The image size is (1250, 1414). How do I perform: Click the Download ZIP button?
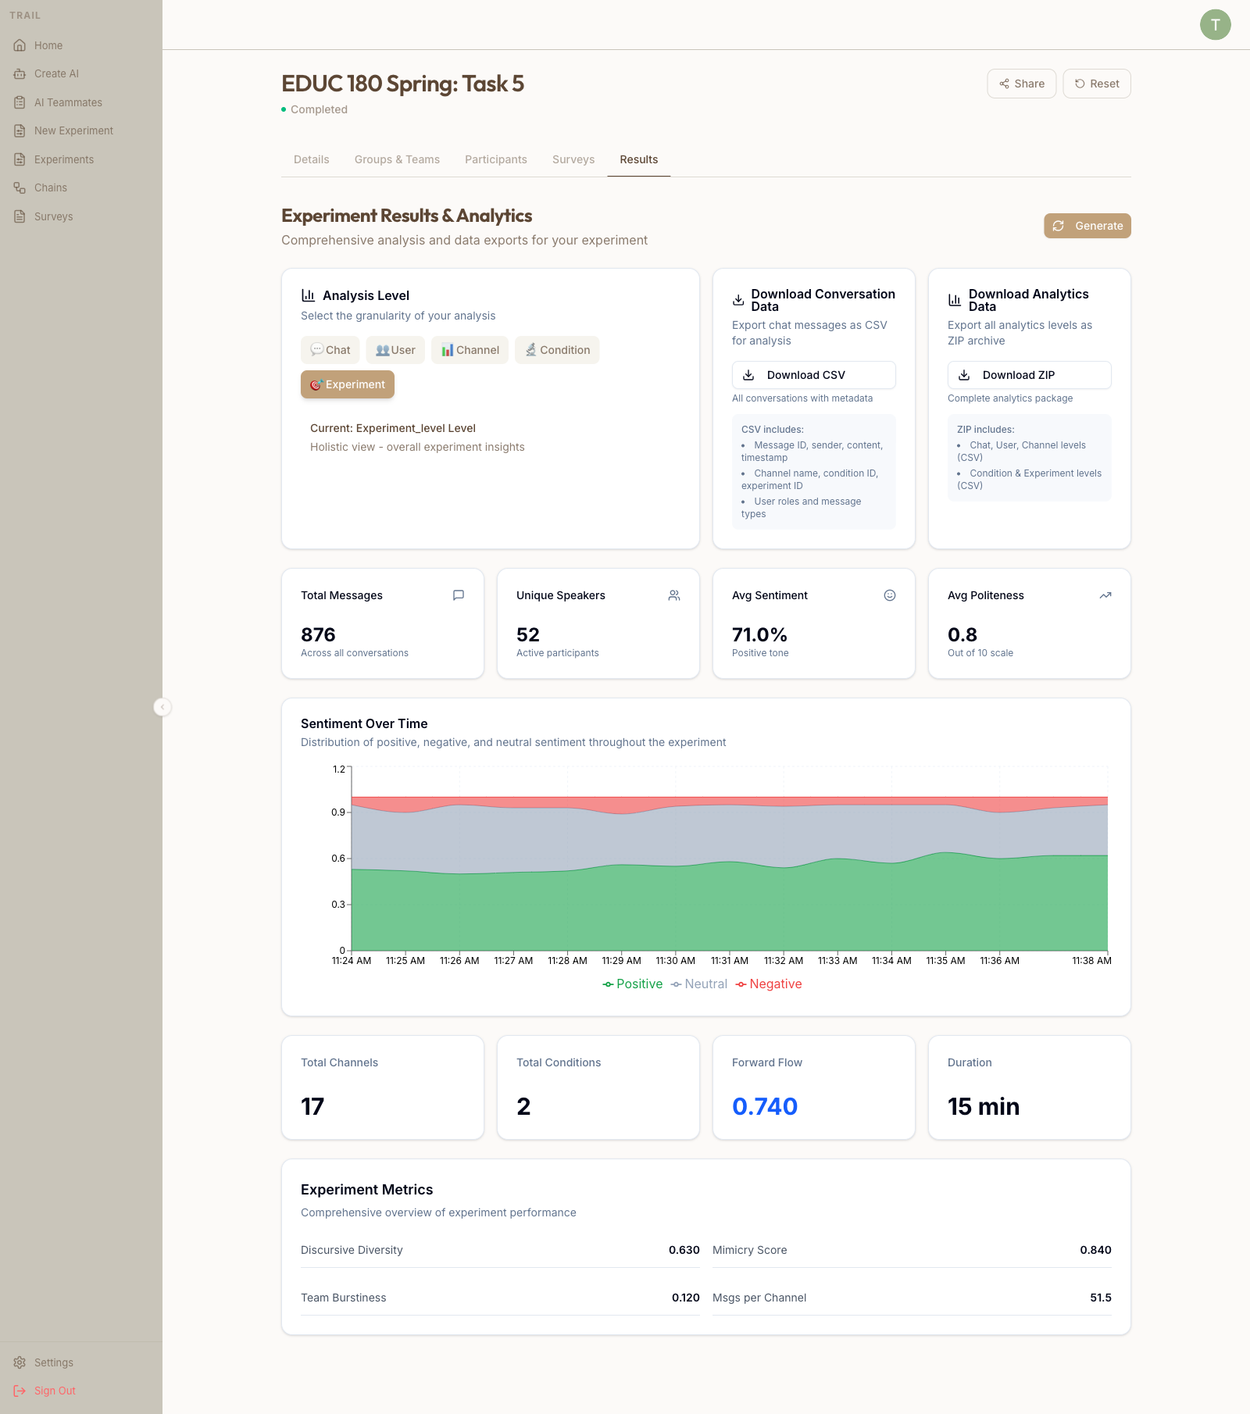1029,375
